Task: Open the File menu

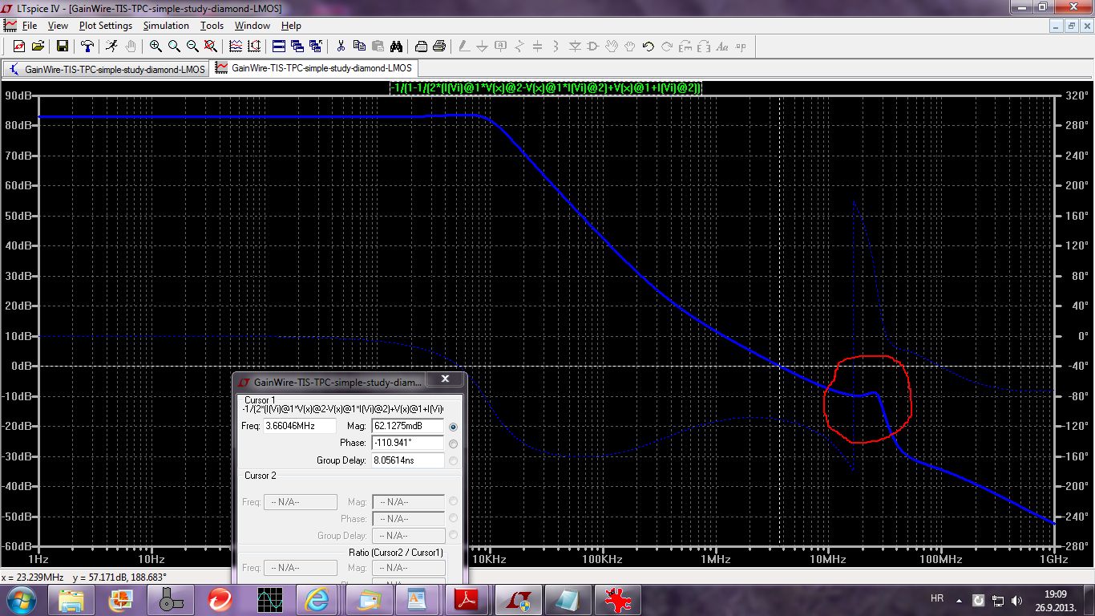Action: pos(30,26)
